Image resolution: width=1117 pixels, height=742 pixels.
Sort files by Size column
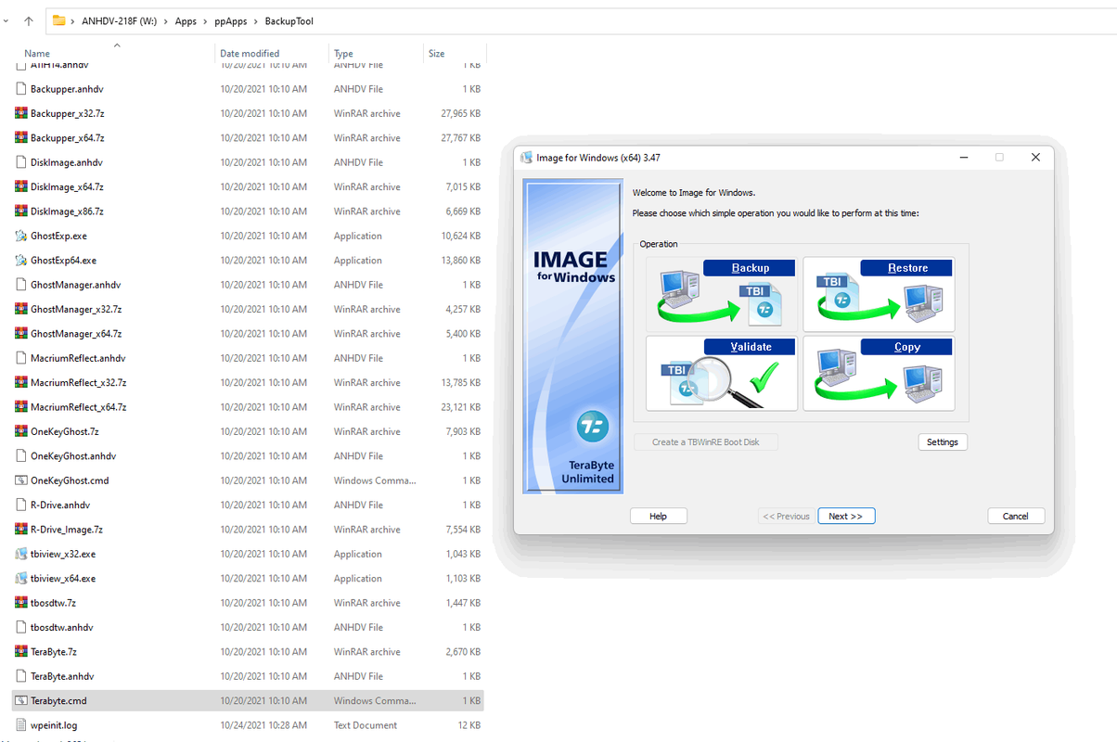(x=436, y=54)
